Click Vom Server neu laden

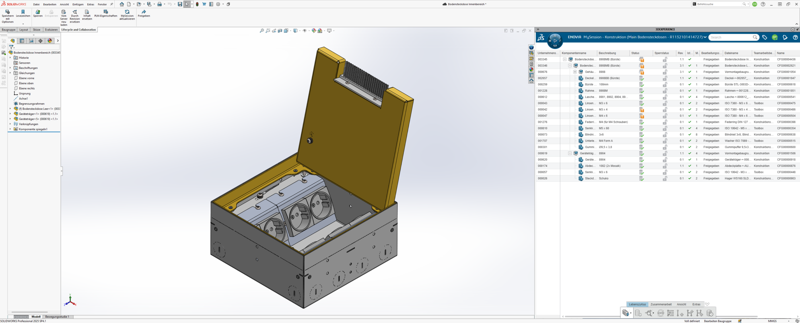pos(64,18)
